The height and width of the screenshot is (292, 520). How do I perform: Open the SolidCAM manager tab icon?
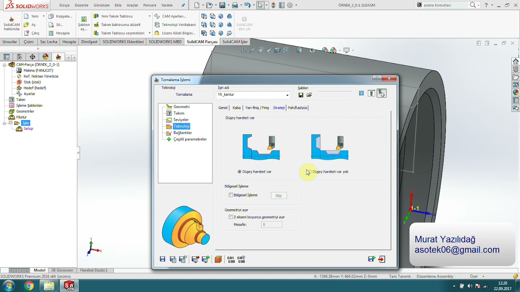coord(58,57)
